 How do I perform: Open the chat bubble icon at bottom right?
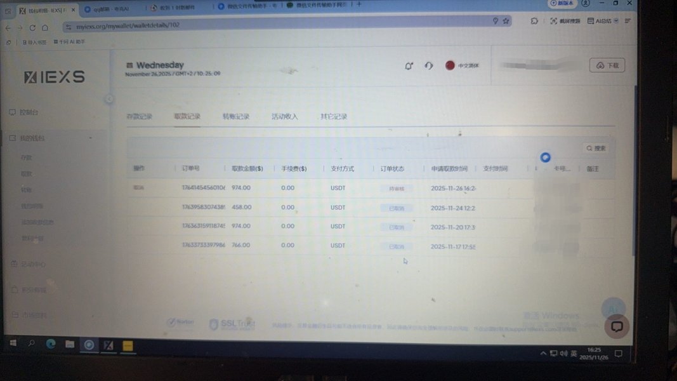coord(617,326)
